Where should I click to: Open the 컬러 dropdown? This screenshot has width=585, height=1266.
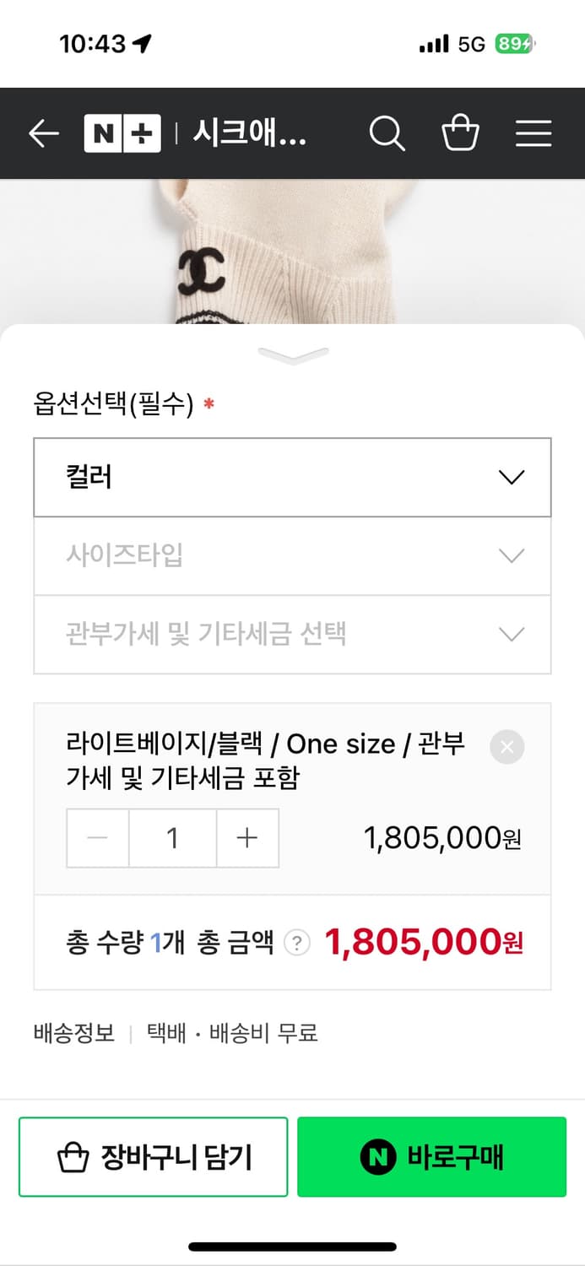pos(292,477)
